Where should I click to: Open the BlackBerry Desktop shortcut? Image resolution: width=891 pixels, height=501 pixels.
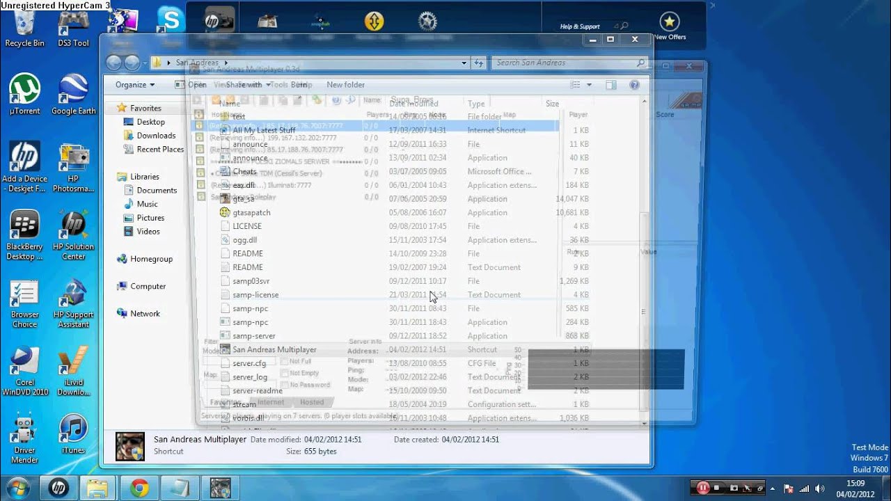point(24,236)
